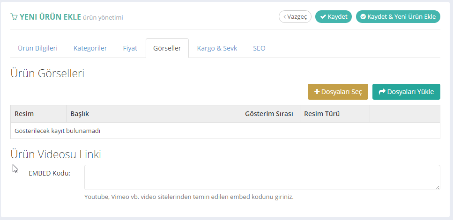Screen dimensions: 453x220
Task: Click the Başlık column header
Action: coord(80,114)
